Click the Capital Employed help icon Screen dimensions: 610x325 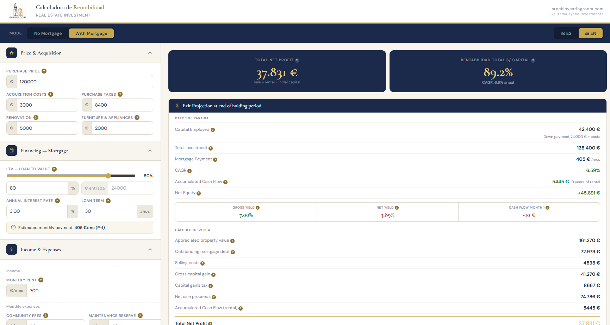213,130
